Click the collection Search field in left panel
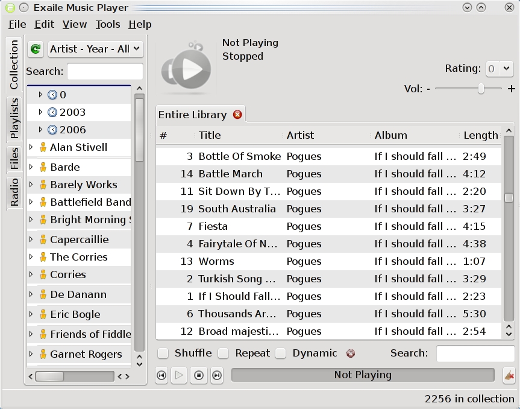 105,71
